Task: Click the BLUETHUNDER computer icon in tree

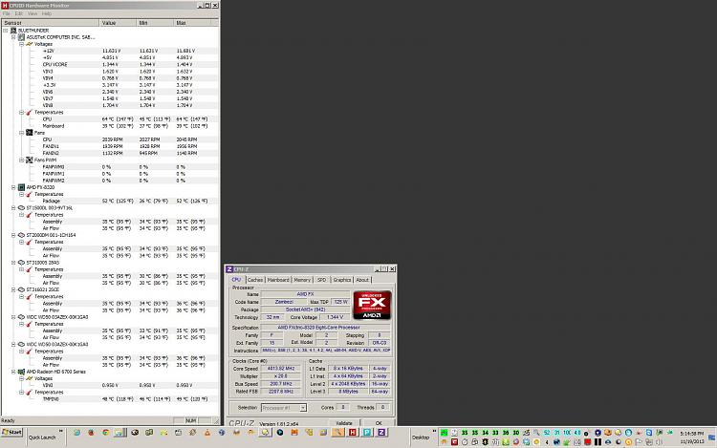Action: (x=13, y=31)
